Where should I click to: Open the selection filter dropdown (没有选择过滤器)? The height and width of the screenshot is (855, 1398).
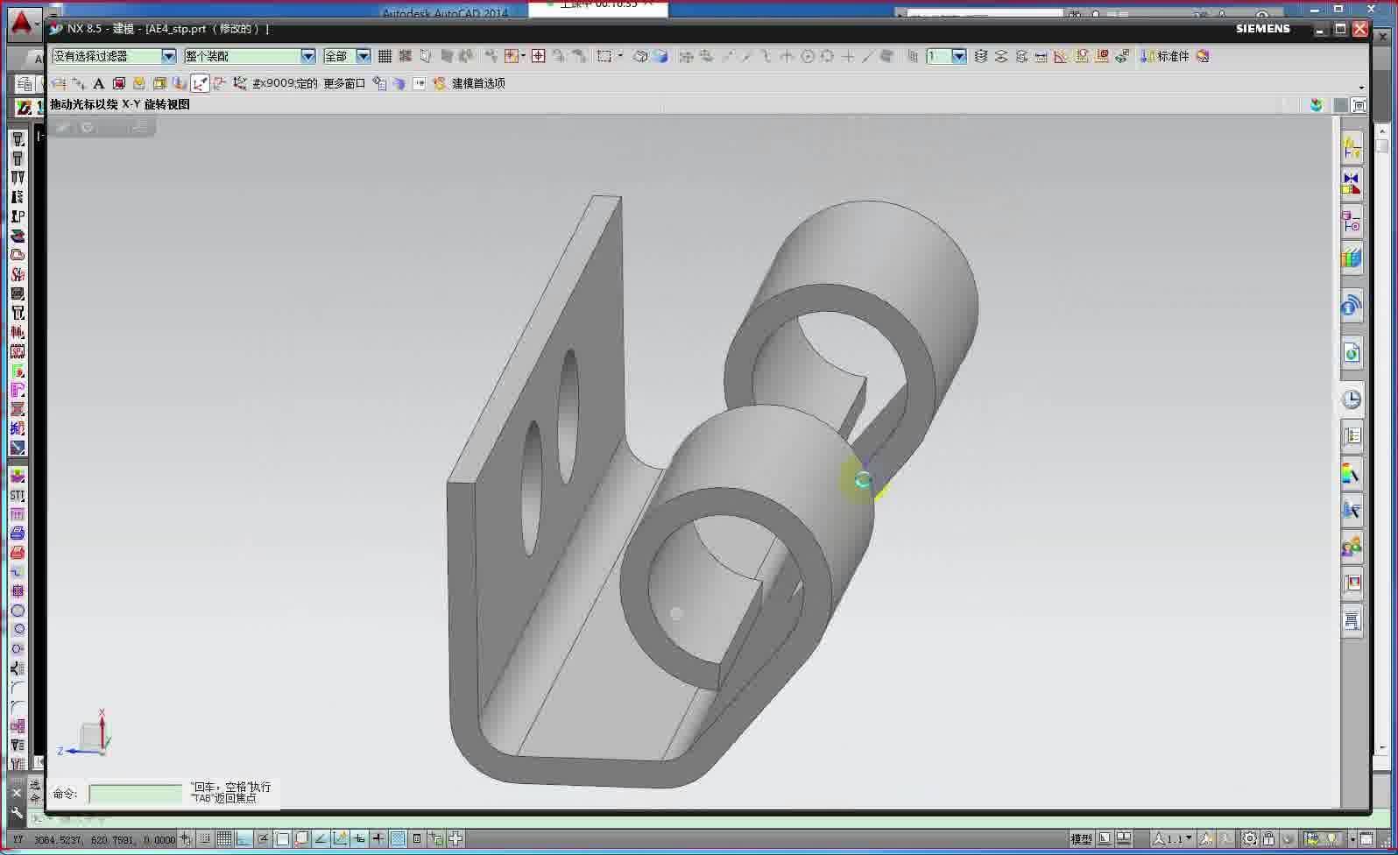click(x=168, y=56)
